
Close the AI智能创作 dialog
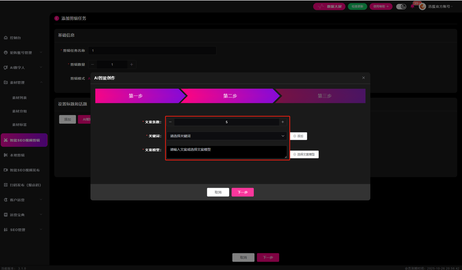[363, 78]
